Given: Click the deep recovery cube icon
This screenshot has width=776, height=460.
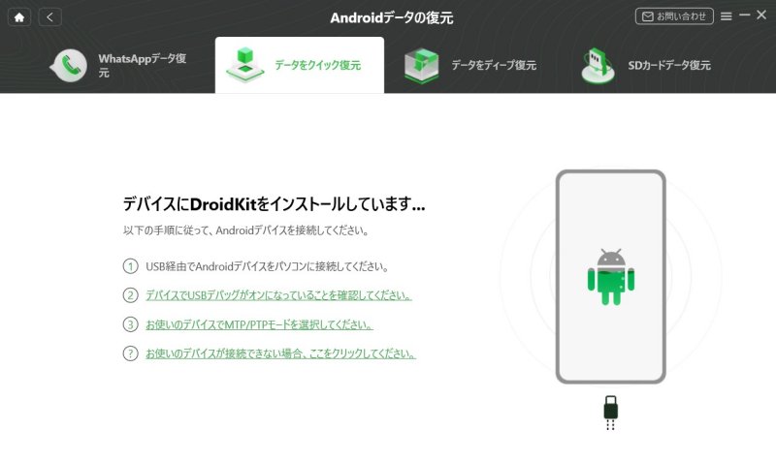Looking at the screenshot, I should pos(421,65).
